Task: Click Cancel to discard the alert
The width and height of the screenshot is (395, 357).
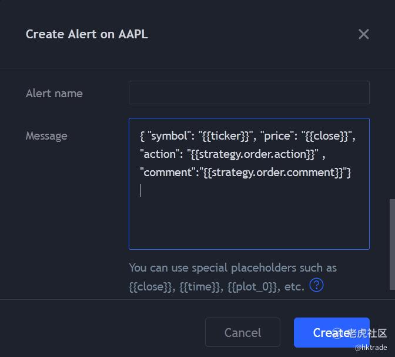Action: coord(242,333)
